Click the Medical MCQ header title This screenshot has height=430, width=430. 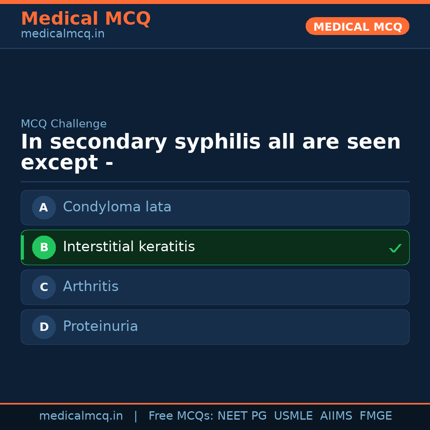[x=86, y=18]
